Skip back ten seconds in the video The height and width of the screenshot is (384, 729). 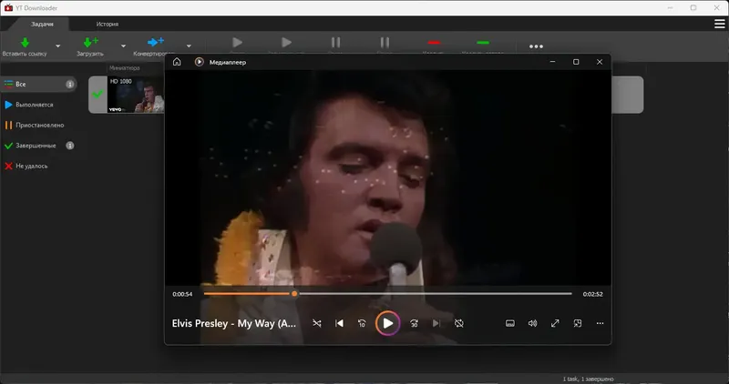pyautogui.click(x=362, y=323)
